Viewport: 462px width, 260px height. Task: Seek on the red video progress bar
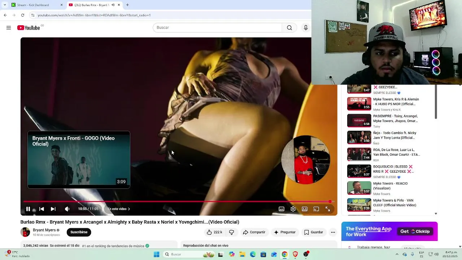[179, 201]
